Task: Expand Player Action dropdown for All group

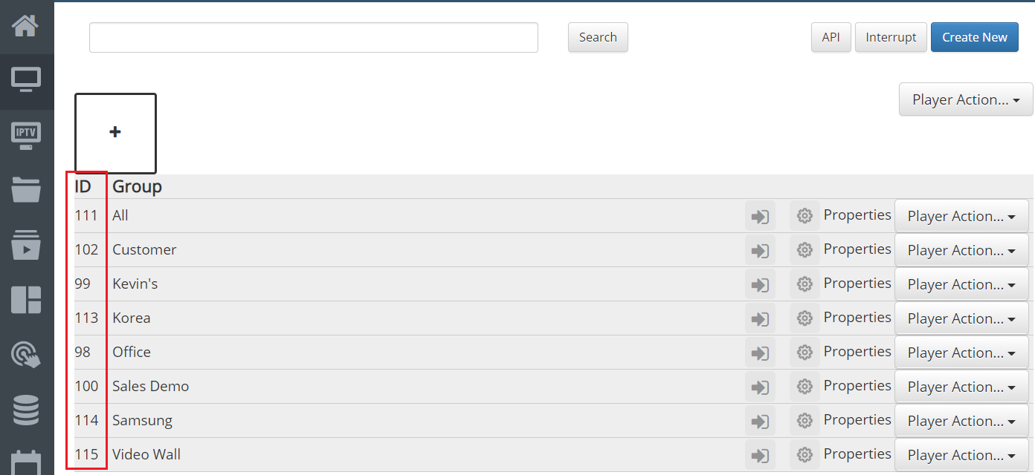Action: coord(961,216)
